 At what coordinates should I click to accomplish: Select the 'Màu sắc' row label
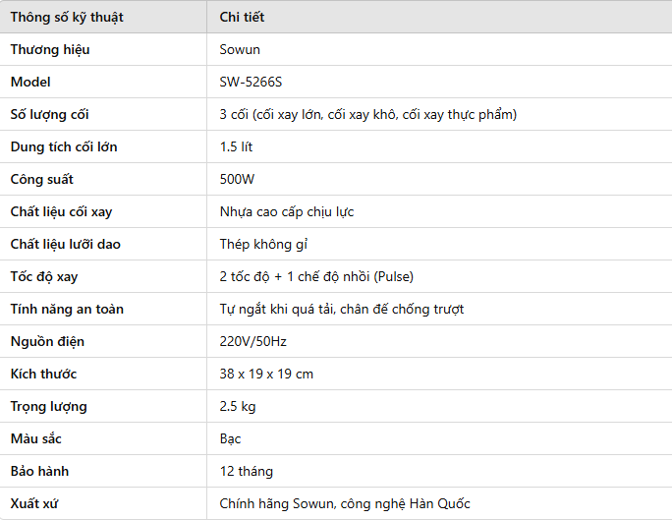[x=36, y=439]
